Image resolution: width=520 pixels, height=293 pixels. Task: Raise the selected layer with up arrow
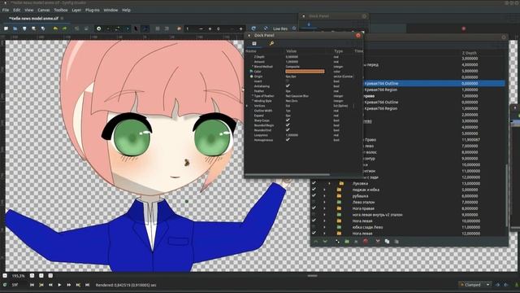point(316,242)
